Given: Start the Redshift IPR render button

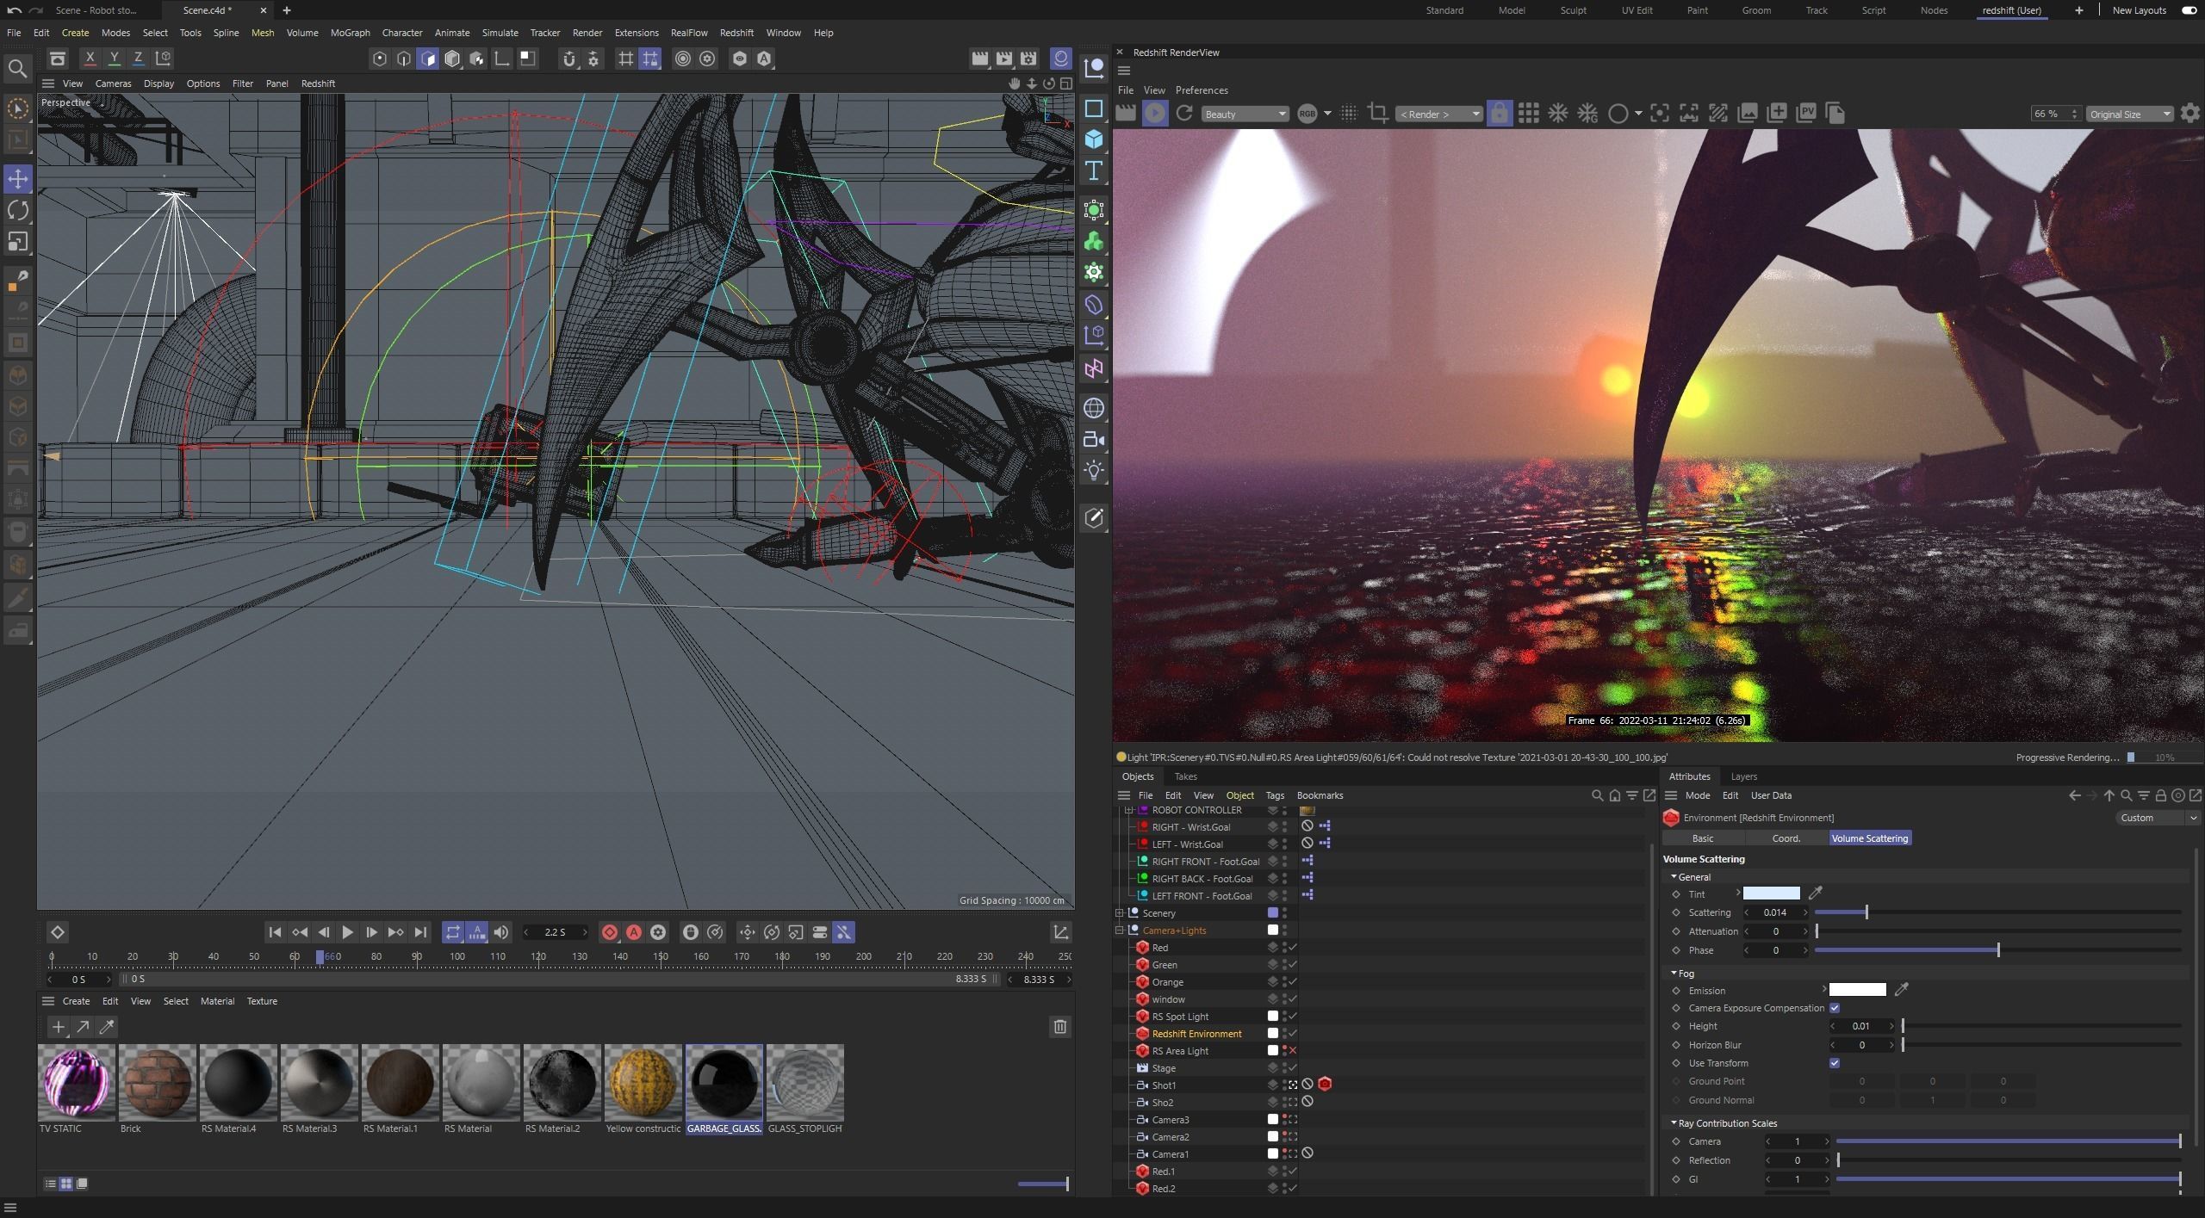Looking at the screenshot, I should pyautogui.click(x=1155, y=114).
